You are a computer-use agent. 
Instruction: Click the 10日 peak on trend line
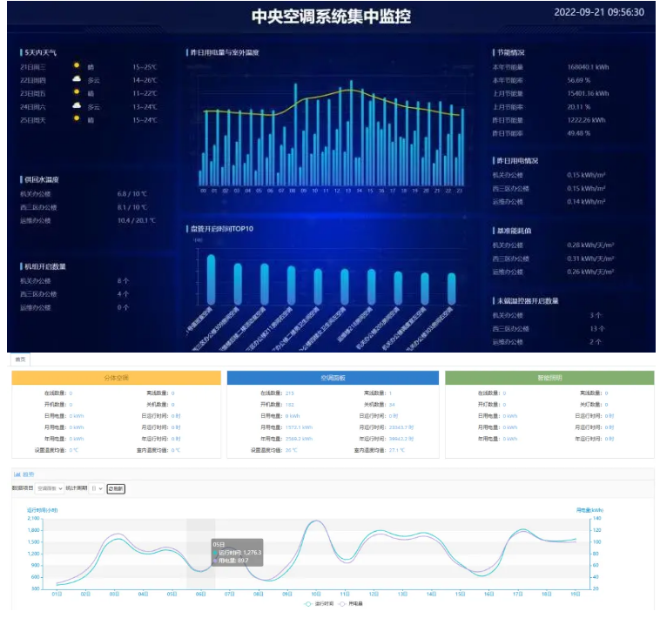316,522
